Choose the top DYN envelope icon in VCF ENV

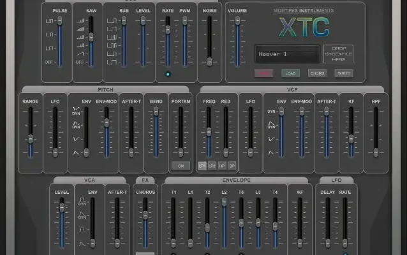pos(271,112)
